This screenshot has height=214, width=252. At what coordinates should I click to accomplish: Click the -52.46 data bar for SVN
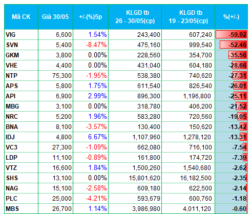pos(233,45)
